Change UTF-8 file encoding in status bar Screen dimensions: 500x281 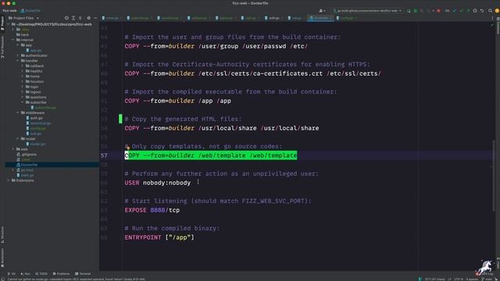coord(459,279)
